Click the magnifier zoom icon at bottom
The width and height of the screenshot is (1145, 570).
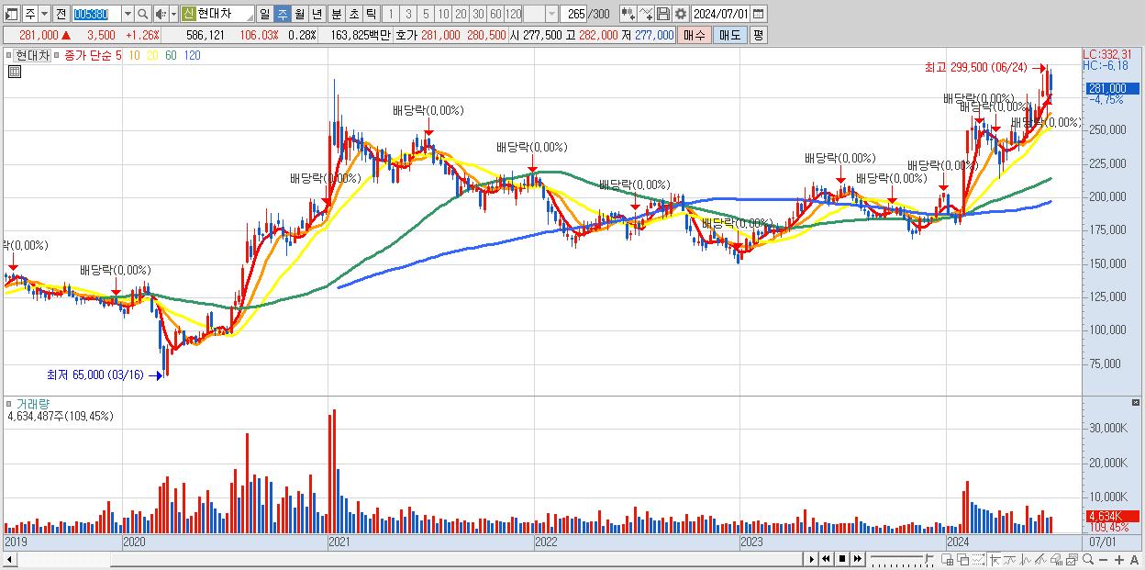click(x=1087, y=559)
